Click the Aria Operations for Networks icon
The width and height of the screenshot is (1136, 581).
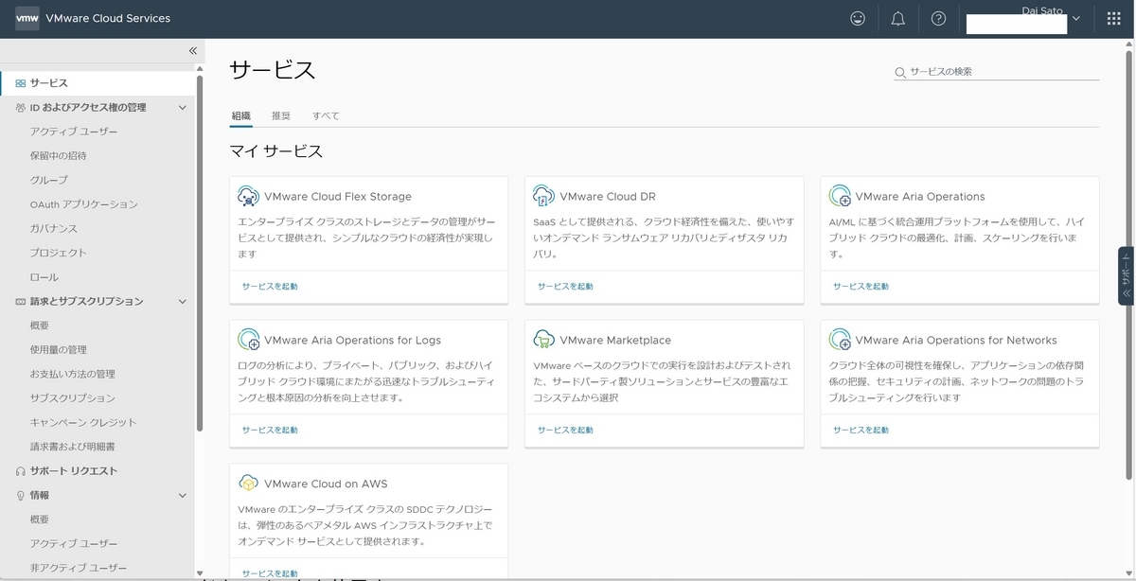pyautogui.click(x=839, y=340)
